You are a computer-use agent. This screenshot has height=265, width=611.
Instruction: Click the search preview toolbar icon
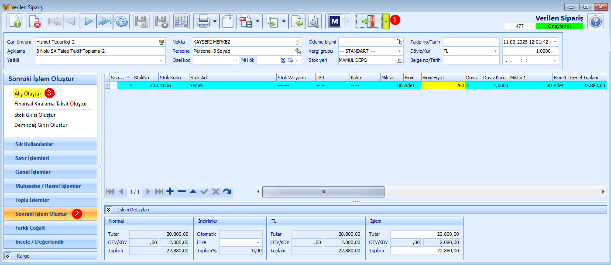(x=181, y=21)
